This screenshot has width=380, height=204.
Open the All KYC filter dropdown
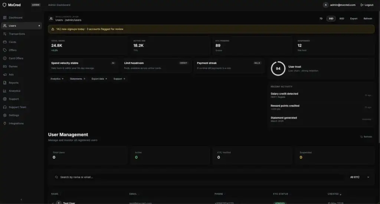point(360,177)
